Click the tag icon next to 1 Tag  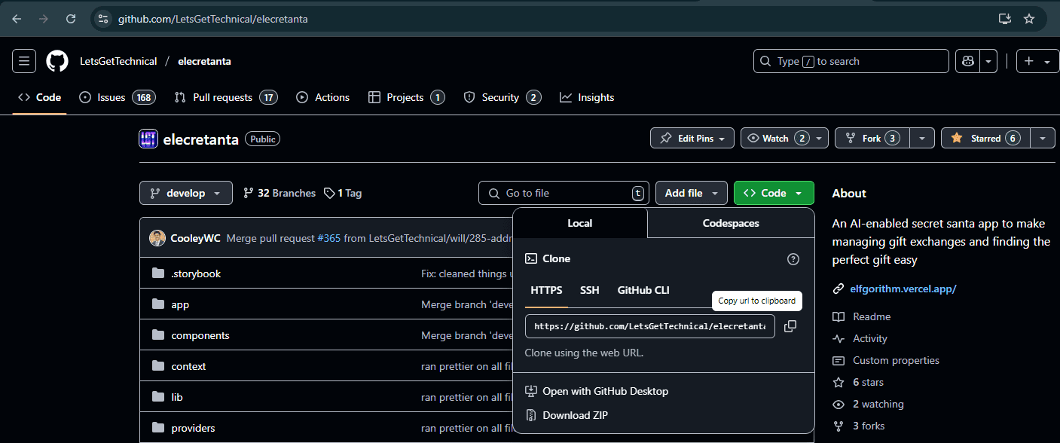pos(329,193)
